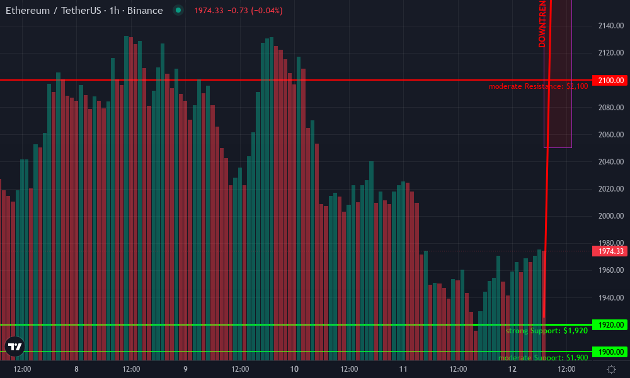Viewport: 630px width, 378px height.
Task: Click the moderate Support: $1,900 text
Action: click(543, 357)
